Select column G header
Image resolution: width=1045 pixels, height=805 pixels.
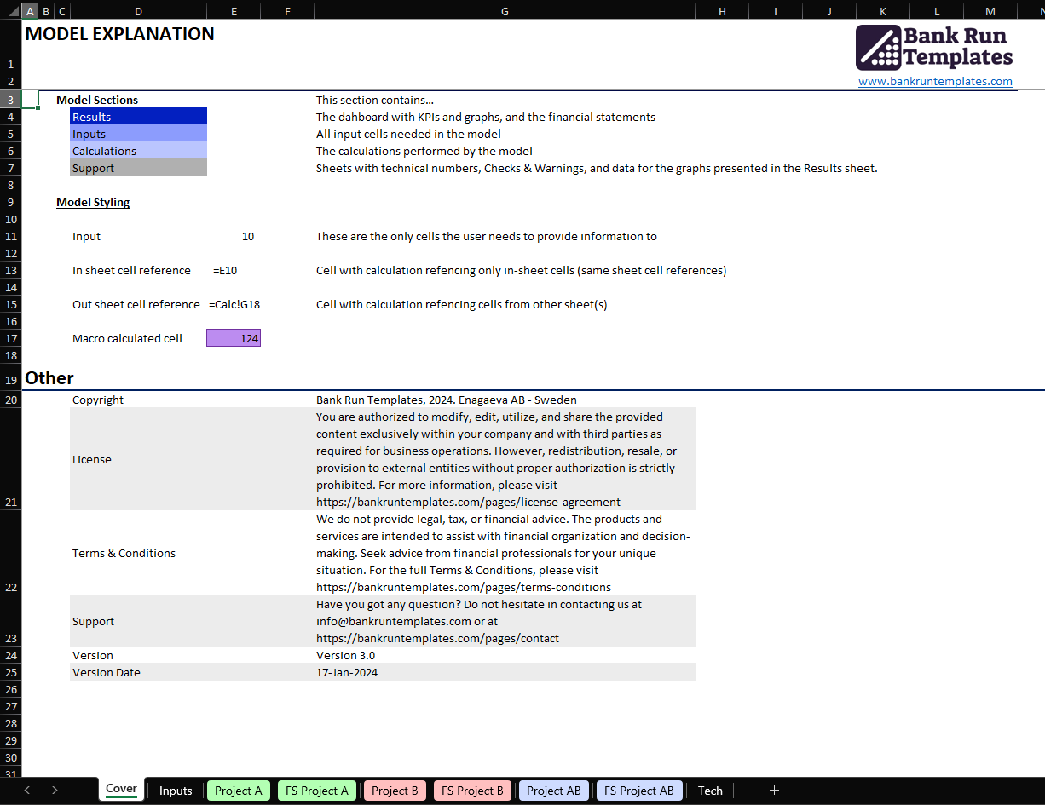[x=505, y=11]
